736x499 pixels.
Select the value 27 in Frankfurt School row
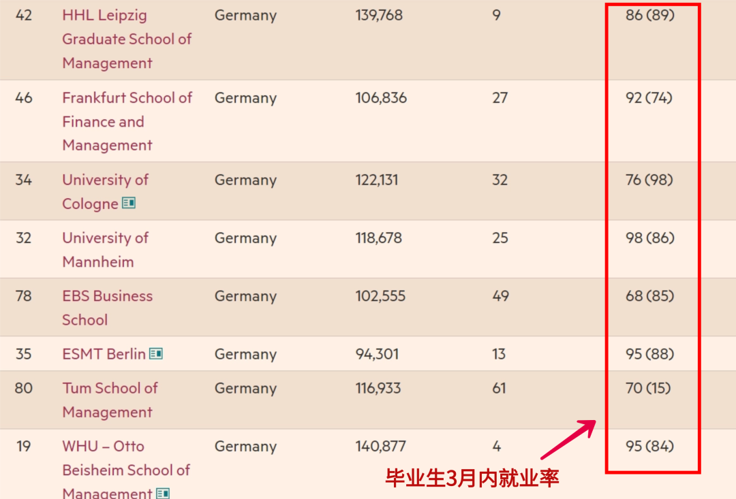(x=500, y=97)
